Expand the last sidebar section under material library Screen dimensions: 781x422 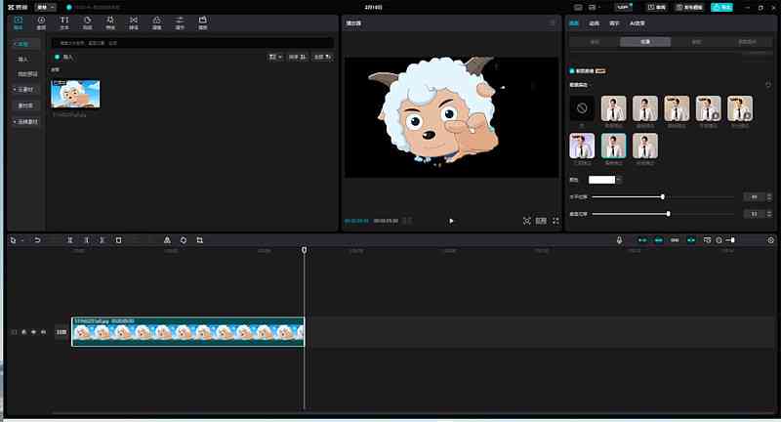pos(25,121)
